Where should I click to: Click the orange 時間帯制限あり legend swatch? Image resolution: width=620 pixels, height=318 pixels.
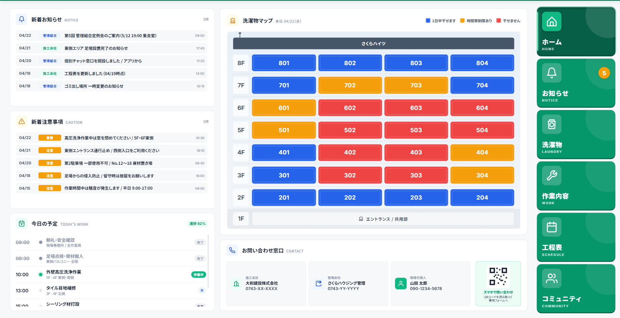coord(462,21)
